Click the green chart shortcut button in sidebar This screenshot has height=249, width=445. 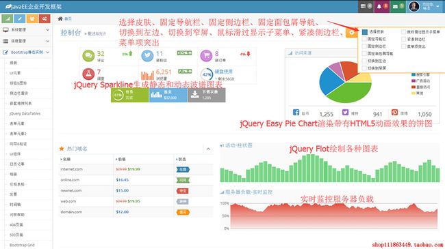[x=8, y=18]
